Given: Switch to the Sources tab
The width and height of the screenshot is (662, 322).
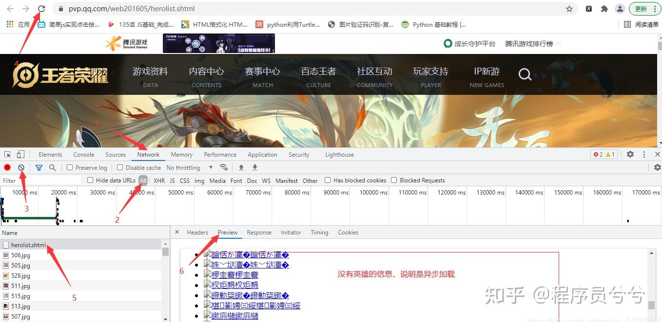Looking at the screenshot, I should pyautogui.click(x=116, y=155).
